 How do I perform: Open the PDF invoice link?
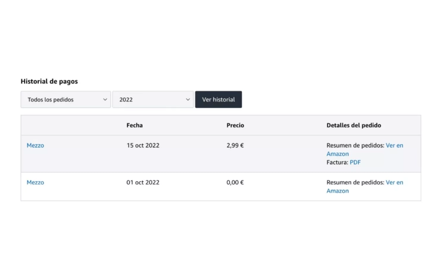(x=355, y=162)
